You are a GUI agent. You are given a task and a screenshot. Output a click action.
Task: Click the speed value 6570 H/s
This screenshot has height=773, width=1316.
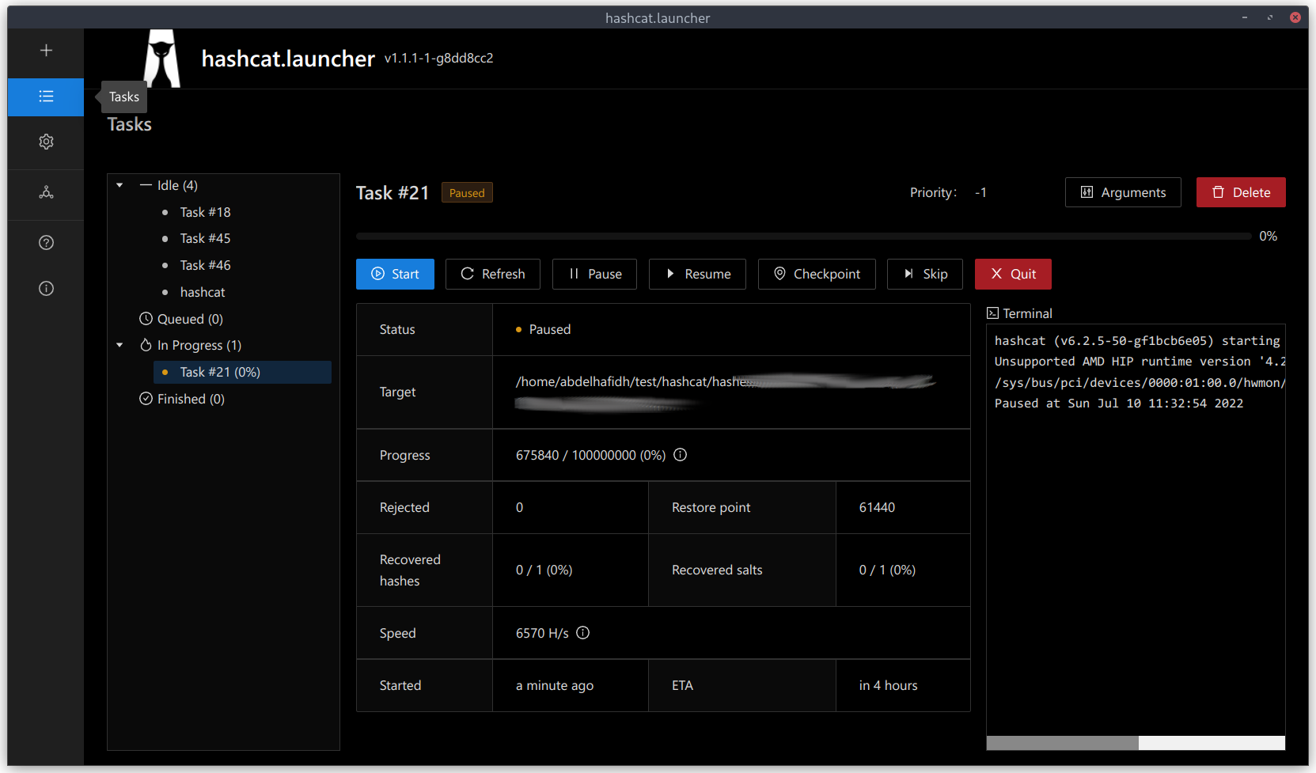pyautogui.click(x=542, y=633)
